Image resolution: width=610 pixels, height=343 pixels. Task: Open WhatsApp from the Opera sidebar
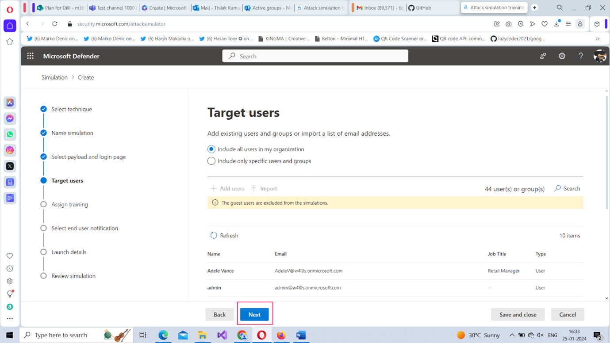click(10, 134)
